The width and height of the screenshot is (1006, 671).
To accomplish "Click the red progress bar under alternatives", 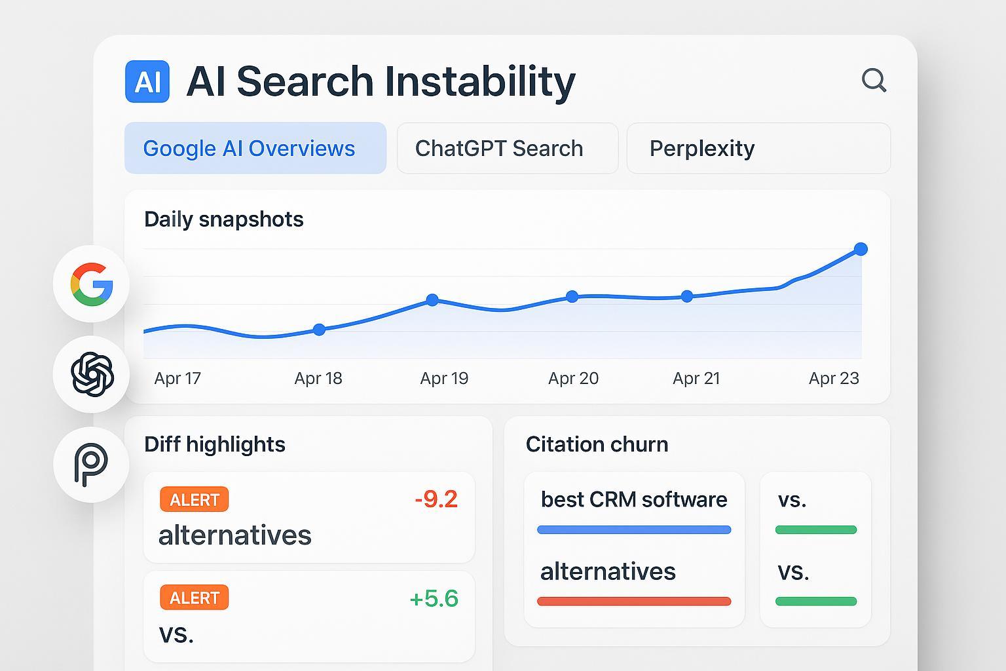I will [633, 600].
